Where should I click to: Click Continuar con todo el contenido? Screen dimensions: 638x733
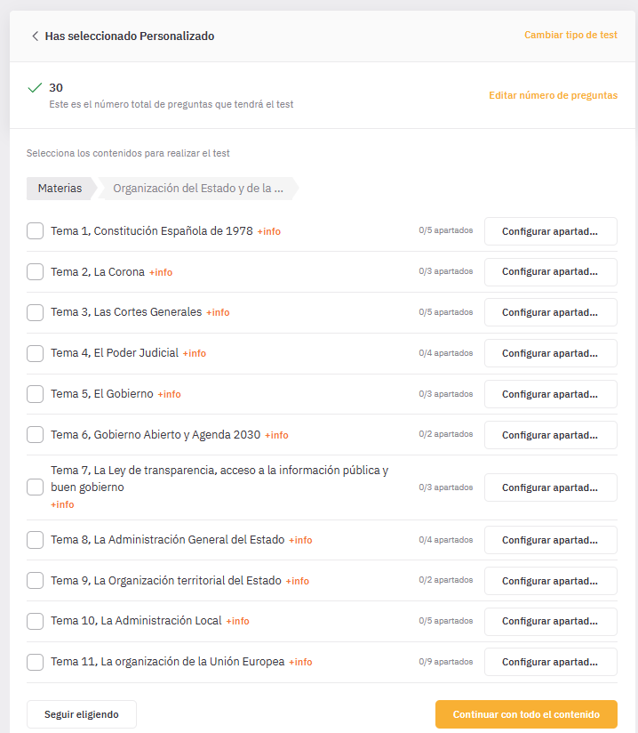[526, 714]
